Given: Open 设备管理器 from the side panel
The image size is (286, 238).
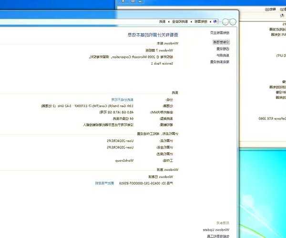Looking at the screenshot, I should coord(221,42).
